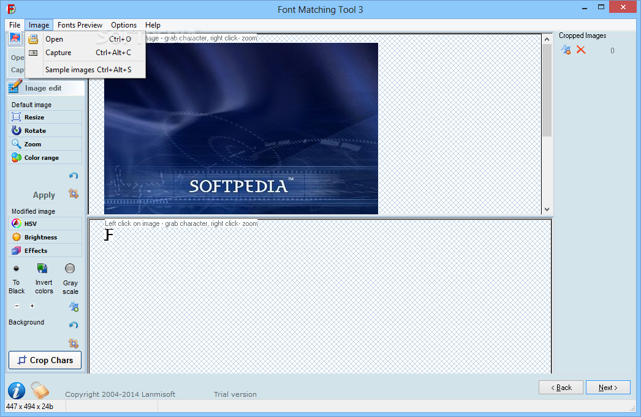
Task: Open the Options menu
Action: (124, 25)
